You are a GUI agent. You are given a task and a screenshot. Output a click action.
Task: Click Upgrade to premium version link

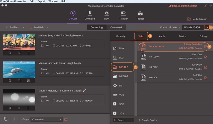click(x=183, y=6)
